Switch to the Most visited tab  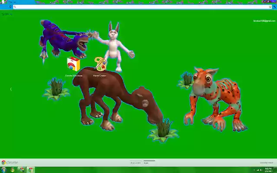pyautogui.click(x=135, y=163)
